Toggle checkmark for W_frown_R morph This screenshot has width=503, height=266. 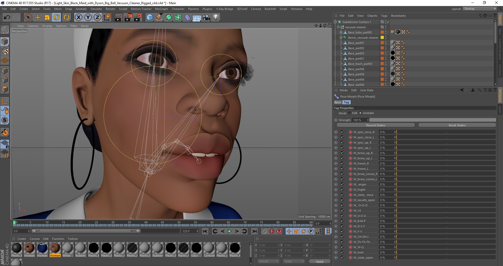click(x=342, y=163)
